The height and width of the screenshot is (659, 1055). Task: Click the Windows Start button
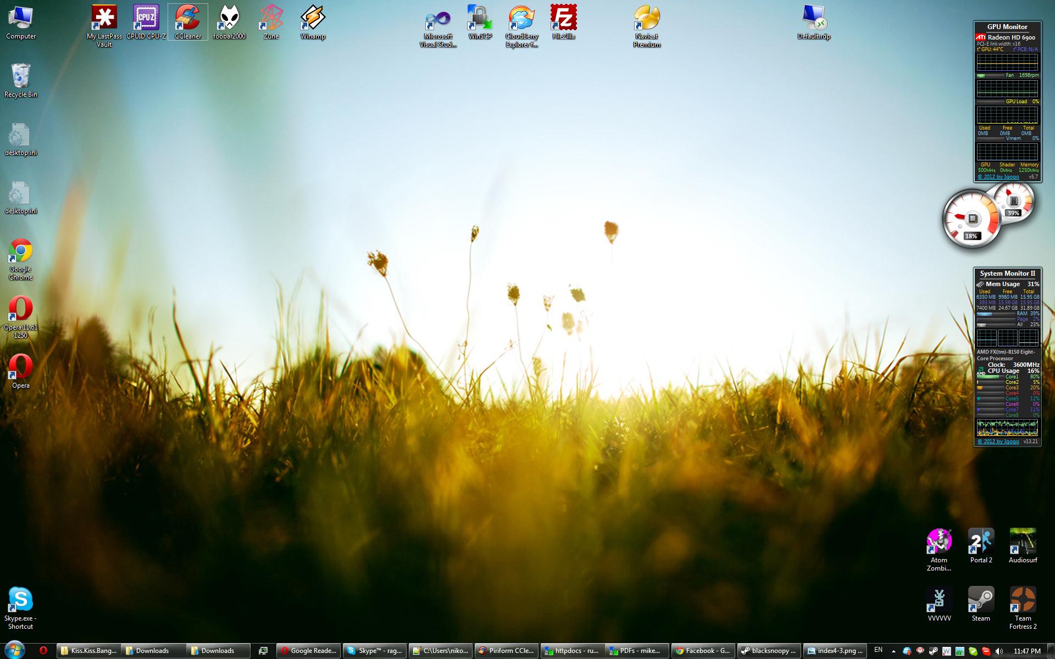click(15, 650)
